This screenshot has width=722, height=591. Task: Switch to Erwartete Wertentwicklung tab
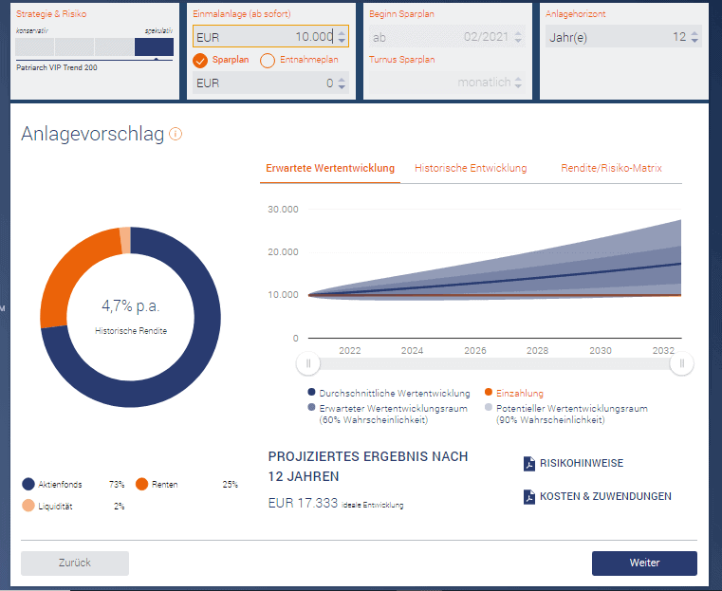tap(330, 169)
